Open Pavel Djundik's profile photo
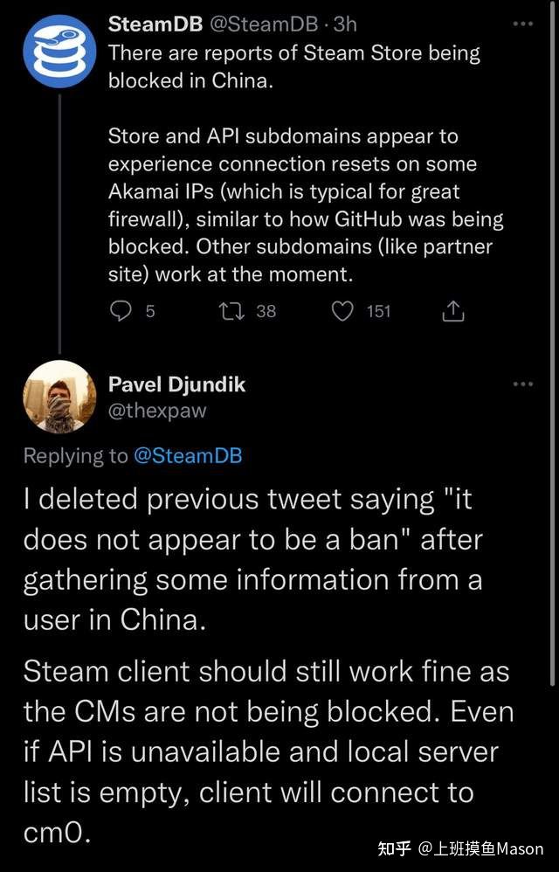The height and width of the screenshot is (872, 559). (59, 396)
